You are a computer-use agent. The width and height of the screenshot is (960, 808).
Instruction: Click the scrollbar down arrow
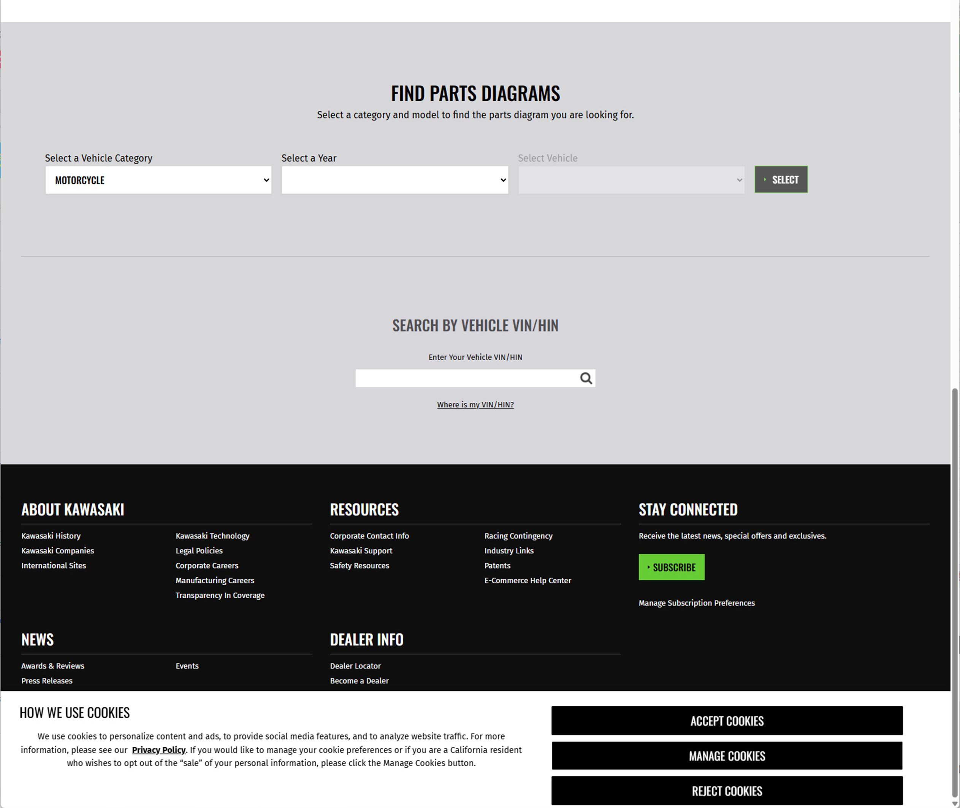coord(955,804)
